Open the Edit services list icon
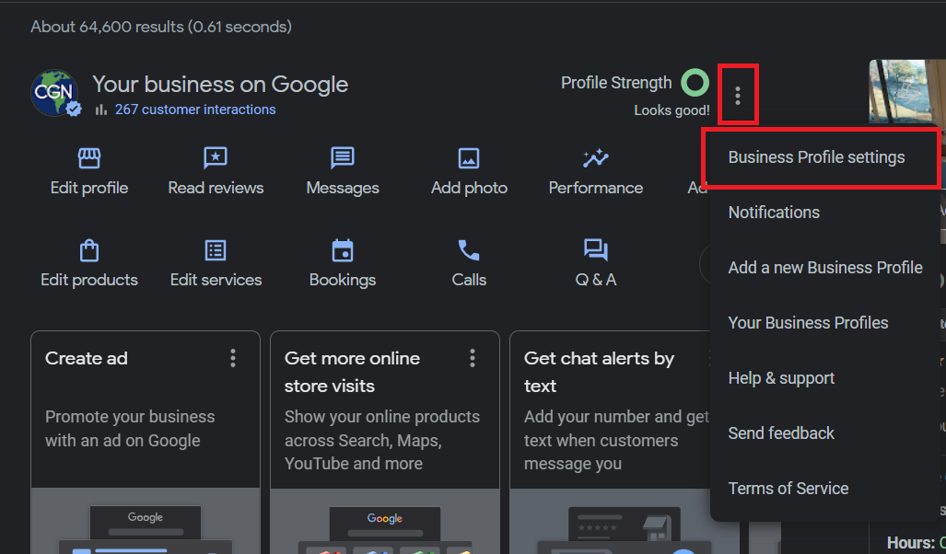Screen dimensions: 946x554 (x=216, y=250)
